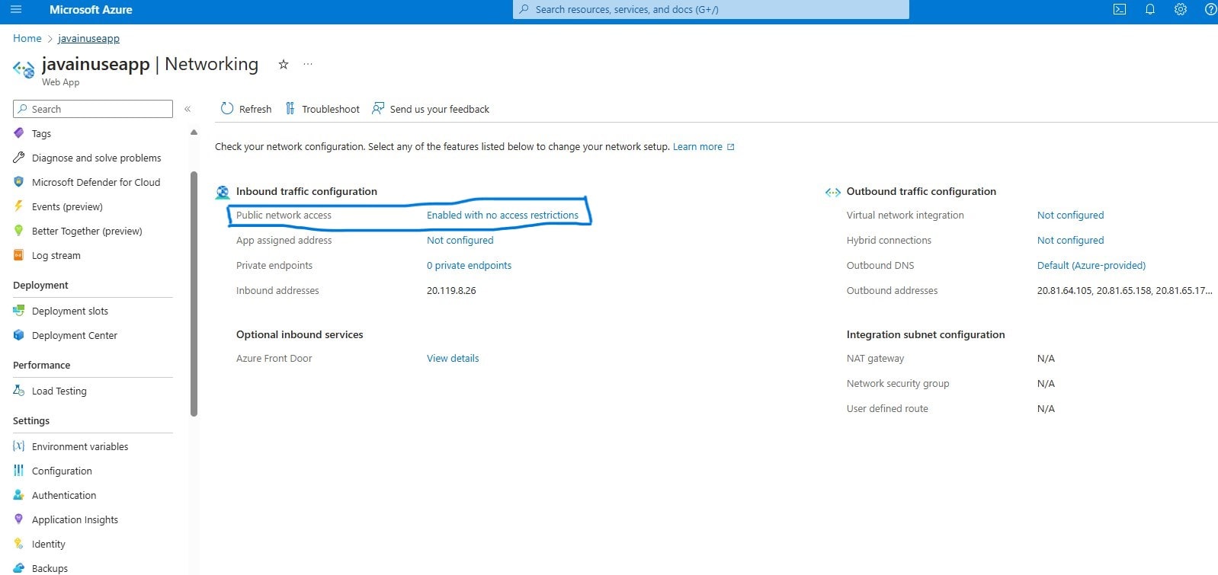
Task: Click the Events lightning bolt icon
Action: pyautogui.click(x=19, y=206)
